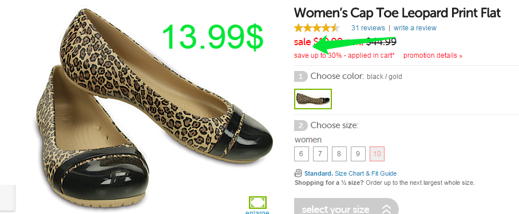Click the enlarge text link
This screenshot has height=214, width=519.
click(x=257, y=212)
